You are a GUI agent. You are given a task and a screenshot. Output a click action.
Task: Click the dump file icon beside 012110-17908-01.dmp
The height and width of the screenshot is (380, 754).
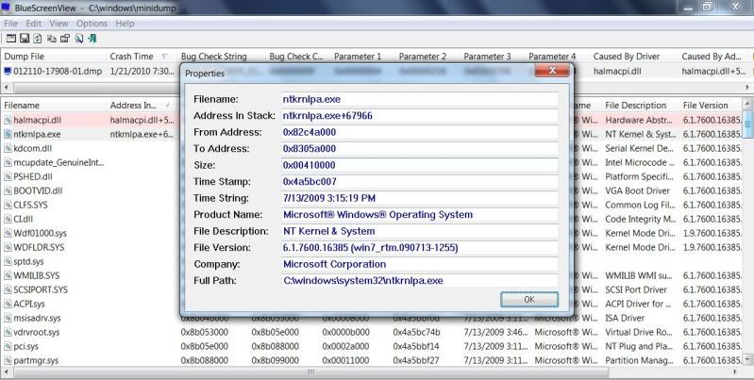point(8,71)
